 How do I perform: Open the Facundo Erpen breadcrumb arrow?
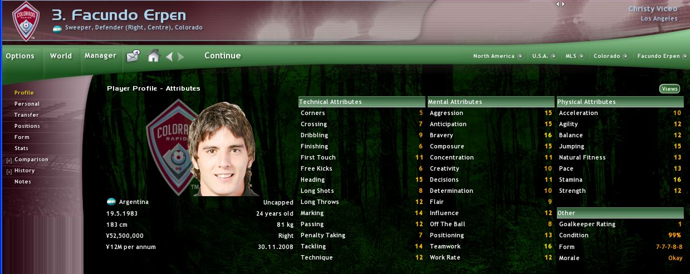(683, 56)
